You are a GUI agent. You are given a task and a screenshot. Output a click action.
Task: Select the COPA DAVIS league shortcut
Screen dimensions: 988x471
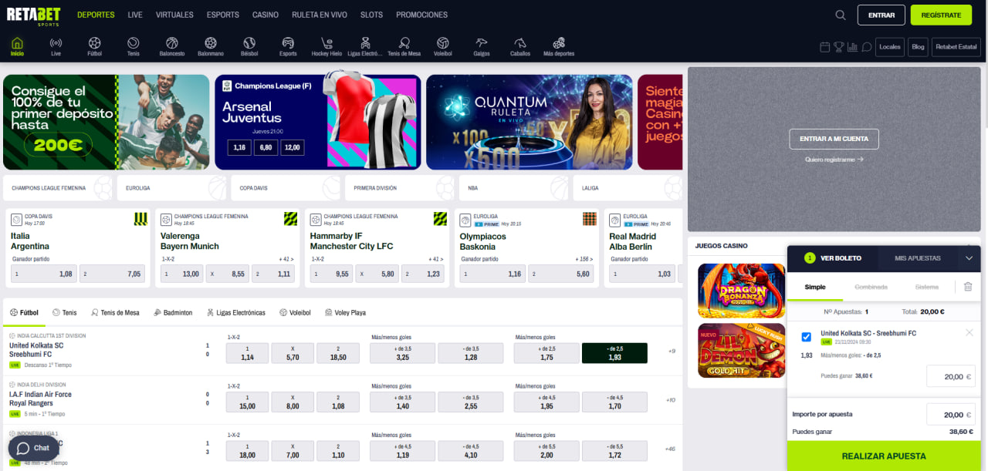pos(286,187)
